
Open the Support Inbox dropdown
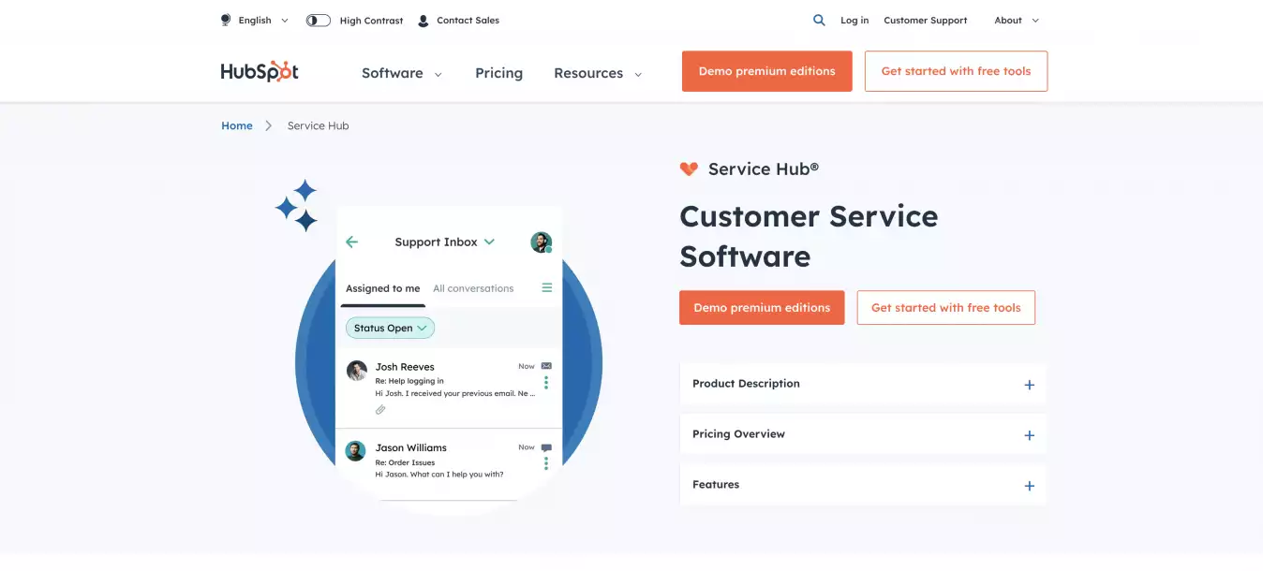pyautogui.click(x=445, y=242)
